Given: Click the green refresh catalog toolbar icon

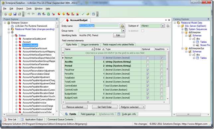Looking at the screenshot, I should pyautogui.click(x=49, y=14).
